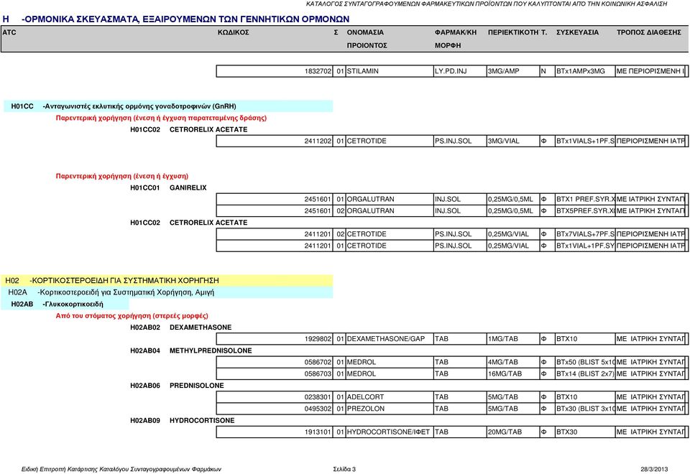Click the packaging 'BTx7VIALS+7PF.S'

(585, 234)
